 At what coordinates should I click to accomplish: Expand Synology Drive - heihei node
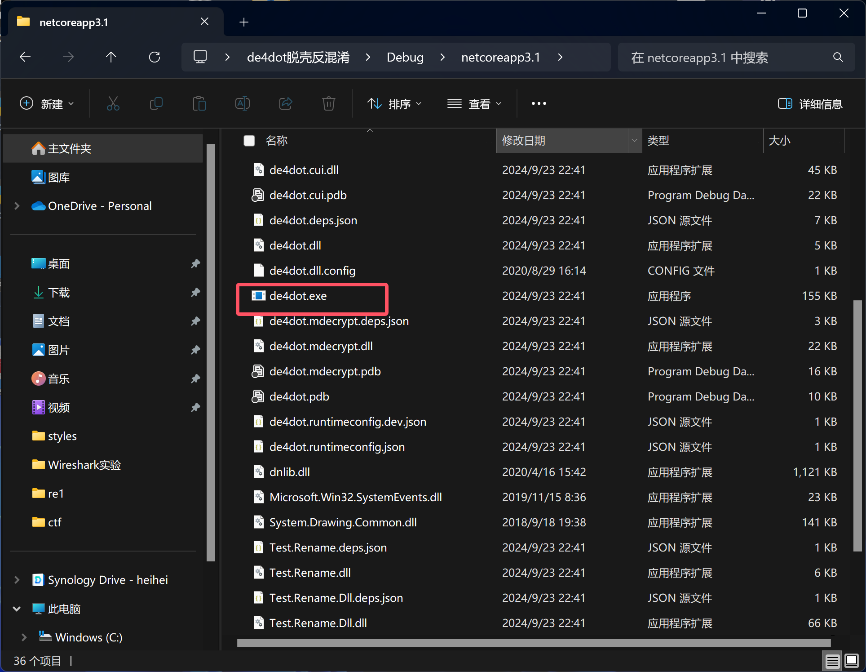coord(17,580)
